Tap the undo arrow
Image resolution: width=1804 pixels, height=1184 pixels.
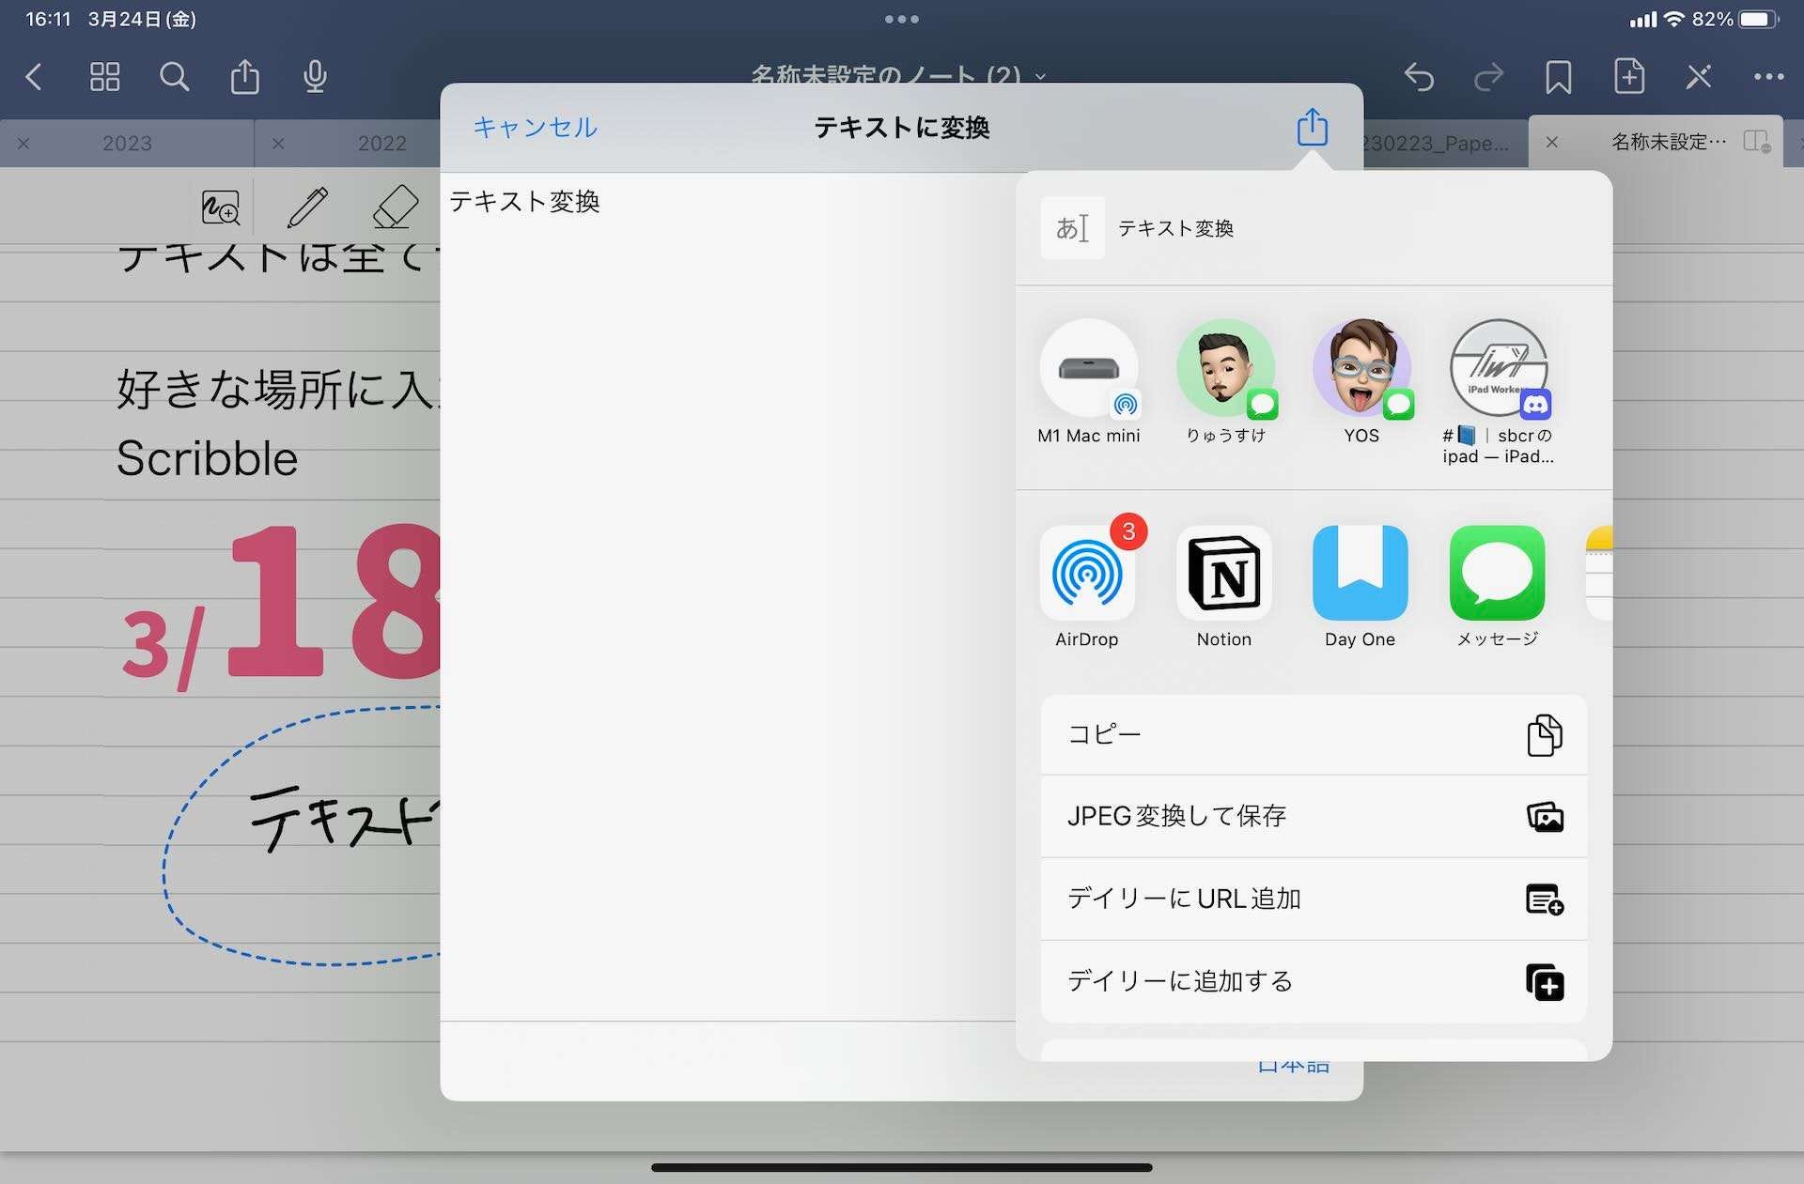click(1419, 77)
